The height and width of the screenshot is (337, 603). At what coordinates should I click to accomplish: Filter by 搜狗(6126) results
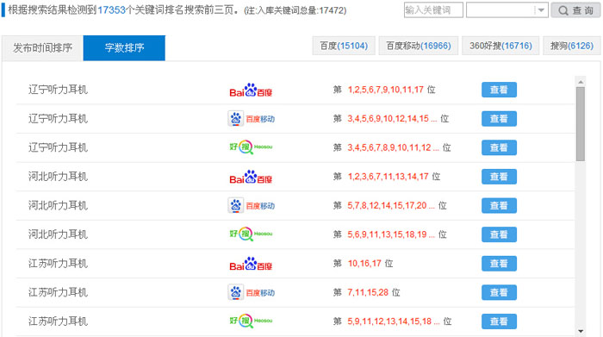[x=572, y=47]
